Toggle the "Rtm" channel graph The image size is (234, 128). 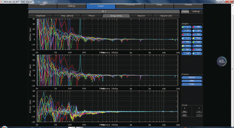click(197, 38)
